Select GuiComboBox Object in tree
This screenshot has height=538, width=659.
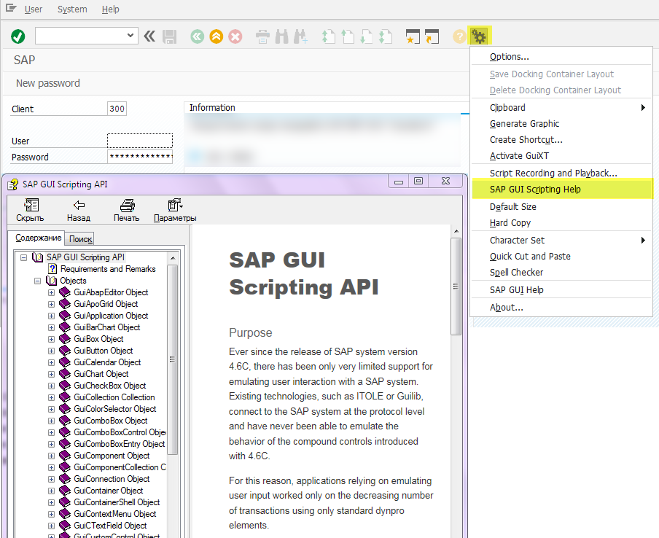[x=111, y=421]
